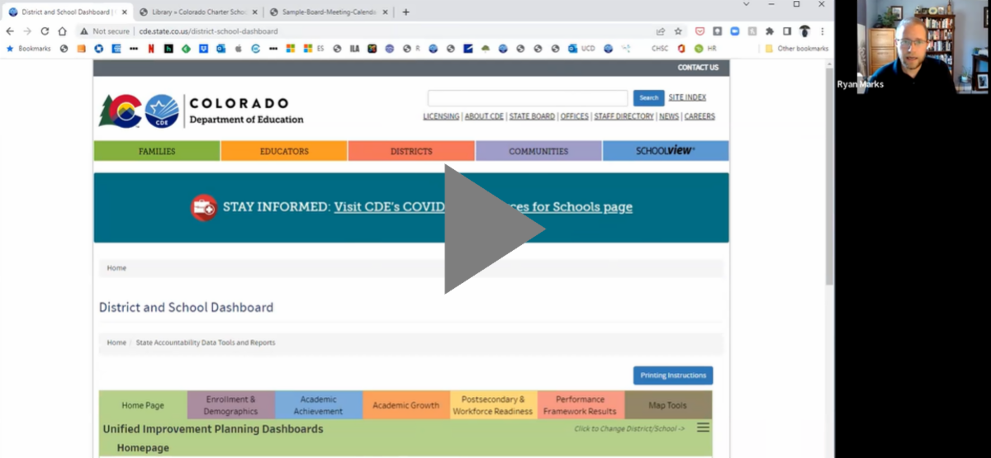Open the Extensions puzzle piece icon
The image size is (991, 458).
770,31
